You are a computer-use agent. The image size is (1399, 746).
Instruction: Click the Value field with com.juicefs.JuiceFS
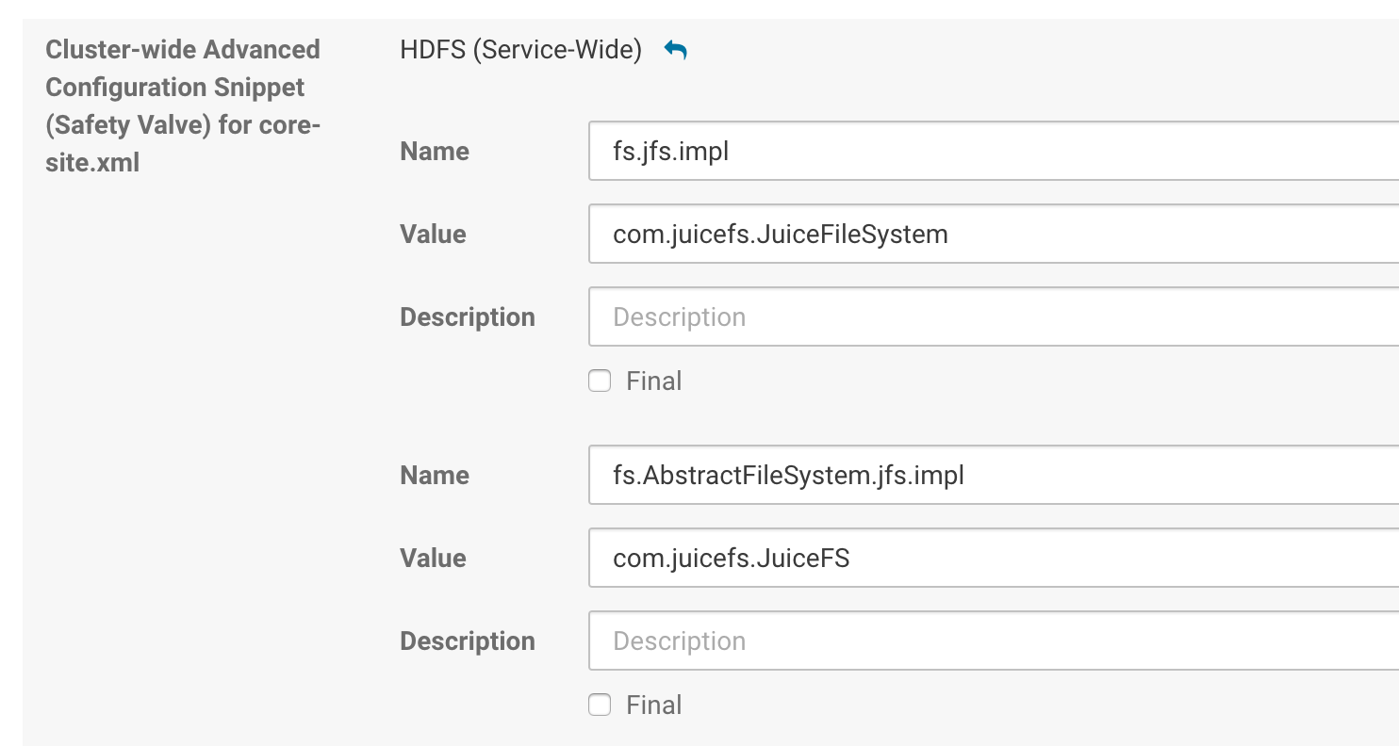pyautogui.click(x=990, y=558)
